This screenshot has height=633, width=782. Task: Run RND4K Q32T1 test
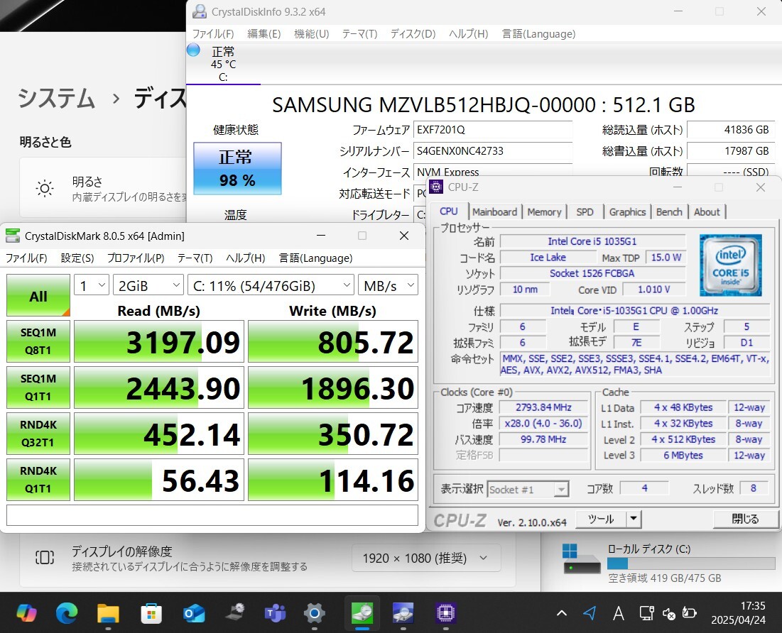(38, 434)
